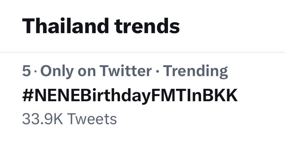Click the dot separator before Trending
Image resolution: width=285 pixels, height=150 pixels.
coord(158,71)
